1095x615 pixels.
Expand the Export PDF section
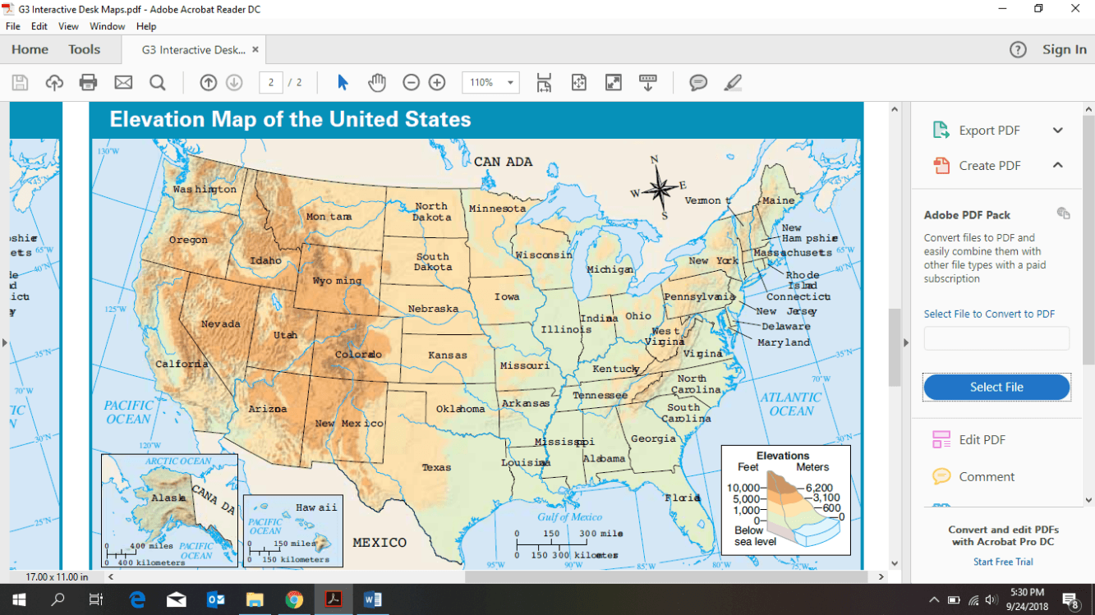(1058, 131)
